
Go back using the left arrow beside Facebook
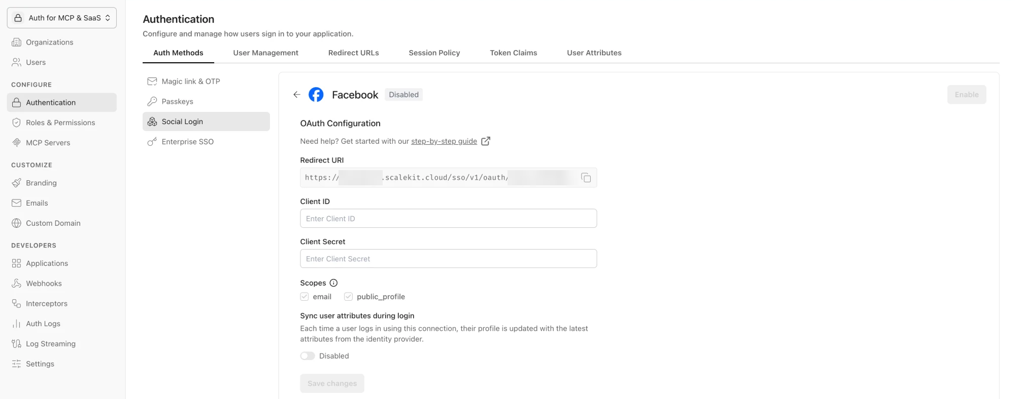tap(297, 95)
